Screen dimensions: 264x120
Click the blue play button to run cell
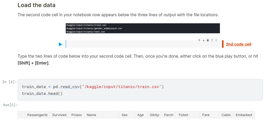pos(60,44)
